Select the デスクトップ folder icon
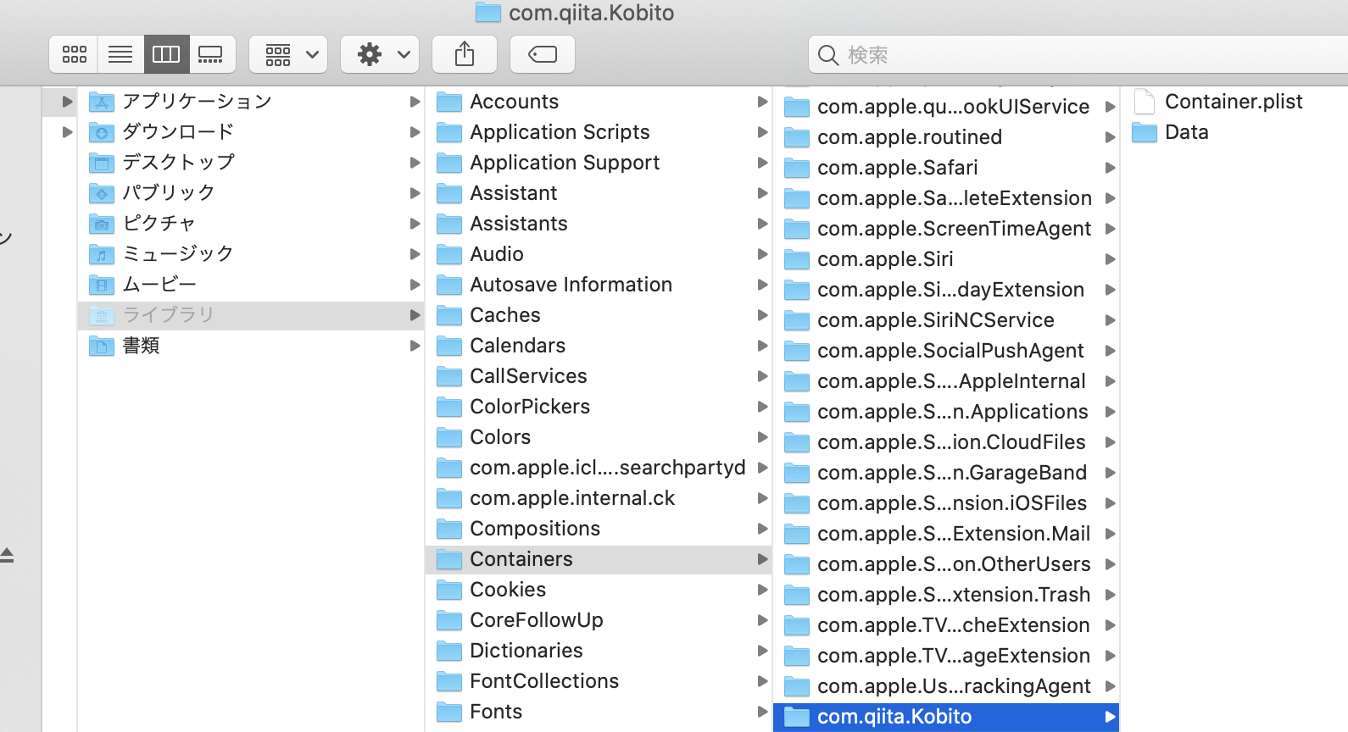The height and width of the screenshot is (732, 1348). 102,163
